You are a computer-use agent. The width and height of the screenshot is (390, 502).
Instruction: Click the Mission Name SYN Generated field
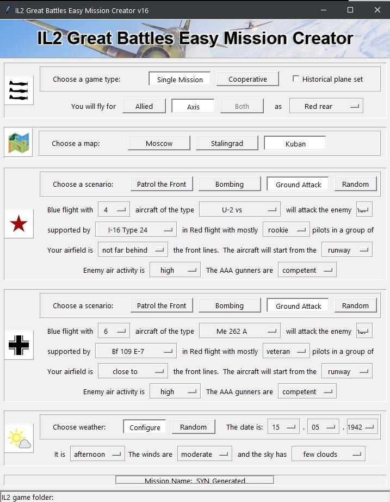tap(195, 480)
